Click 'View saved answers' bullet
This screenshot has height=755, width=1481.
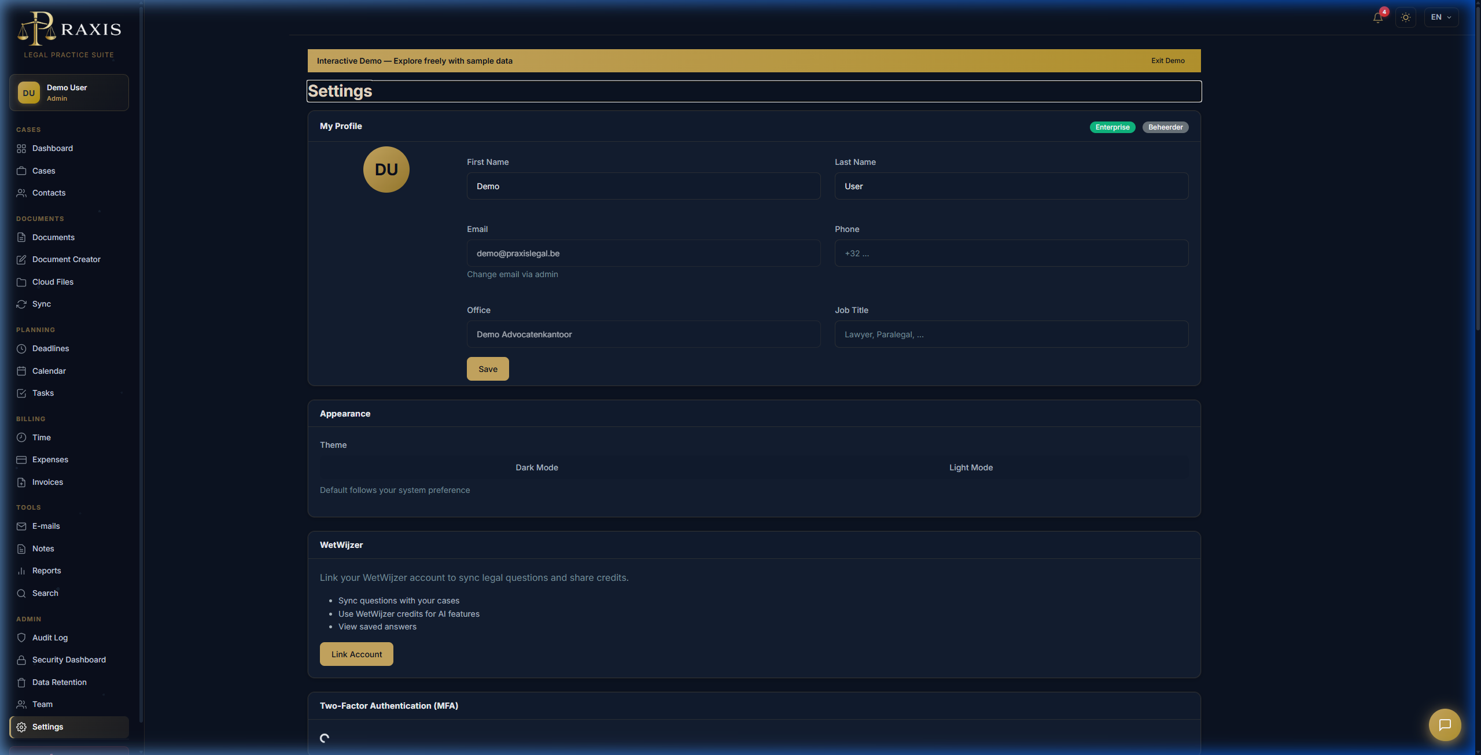click(377, 627)
